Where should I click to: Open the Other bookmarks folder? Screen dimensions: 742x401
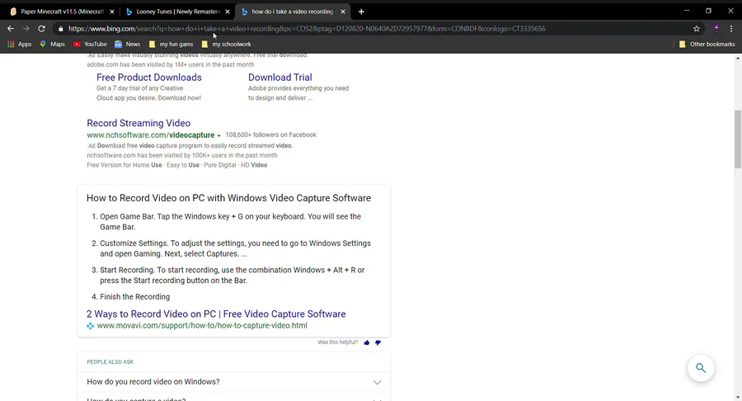point(707,44)
